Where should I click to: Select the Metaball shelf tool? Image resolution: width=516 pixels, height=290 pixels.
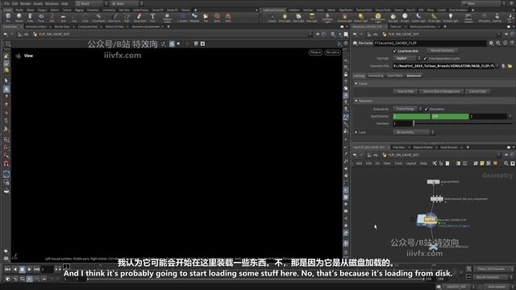click(194, 18)
